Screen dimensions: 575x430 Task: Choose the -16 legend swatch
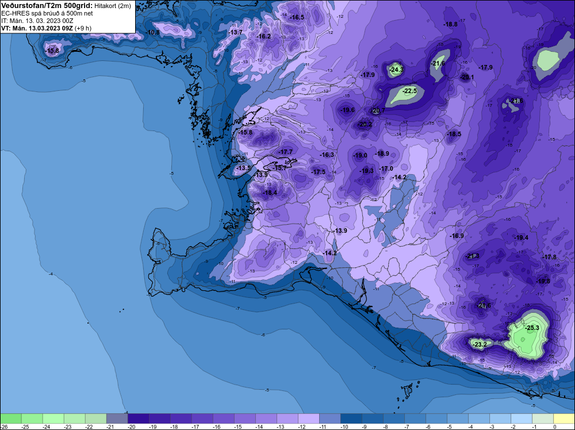(x=223, y=419)
